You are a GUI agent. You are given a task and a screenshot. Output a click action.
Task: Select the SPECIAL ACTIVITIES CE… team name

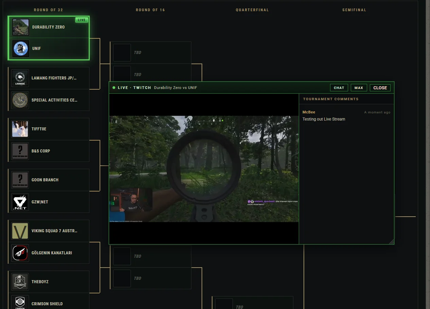[x=54, y=100]
